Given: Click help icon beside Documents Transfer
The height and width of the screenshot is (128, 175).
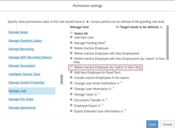Looking at the screenshot, I should coord(103,100).
